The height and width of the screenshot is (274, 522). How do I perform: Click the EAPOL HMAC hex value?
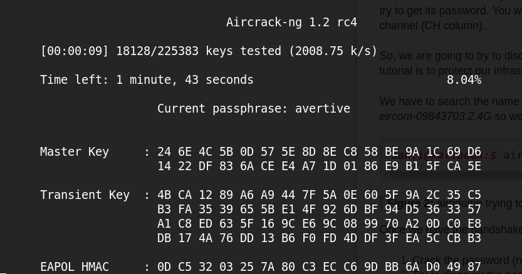pyautogui.click(x=319, y=267)
